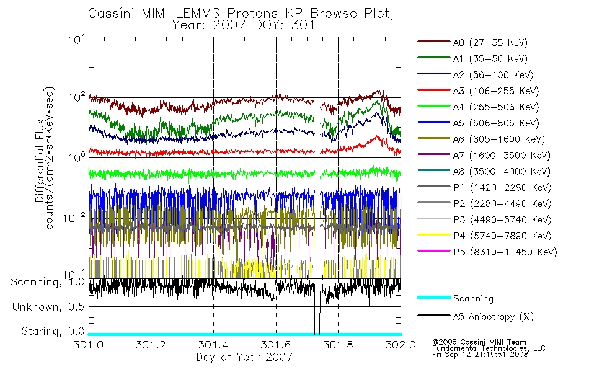Click the dark red A0 legend line
Screen dimensions: 589x372
pos(433,42)
